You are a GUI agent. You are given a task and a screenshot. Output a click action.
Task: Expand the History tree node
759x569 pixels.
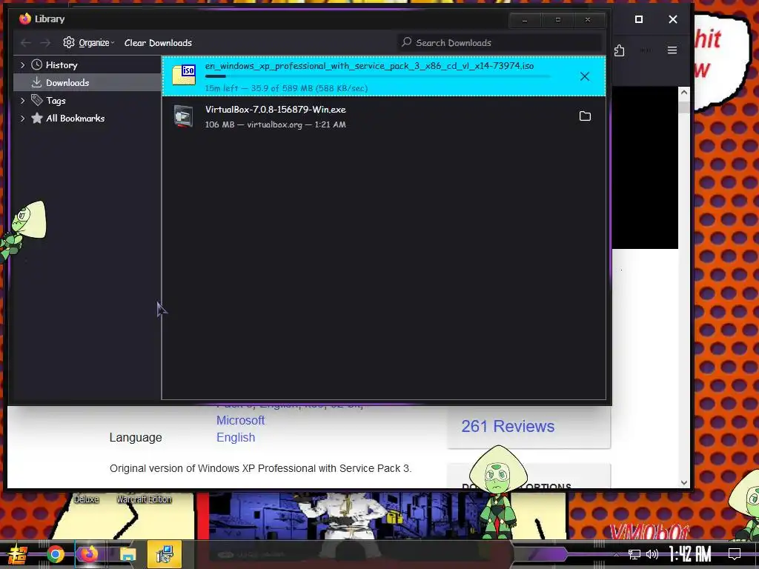coord(22,65)
